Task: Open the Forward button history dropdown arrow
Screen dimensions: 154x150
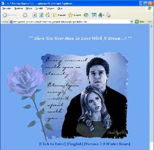Action: coord(30,15)
